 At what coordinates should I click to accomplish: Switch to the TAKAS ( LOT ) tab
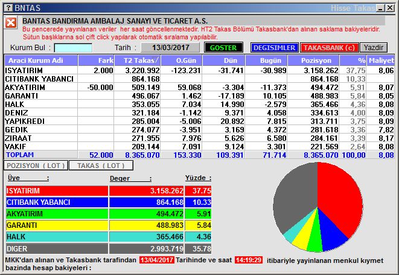click(101, 165)
